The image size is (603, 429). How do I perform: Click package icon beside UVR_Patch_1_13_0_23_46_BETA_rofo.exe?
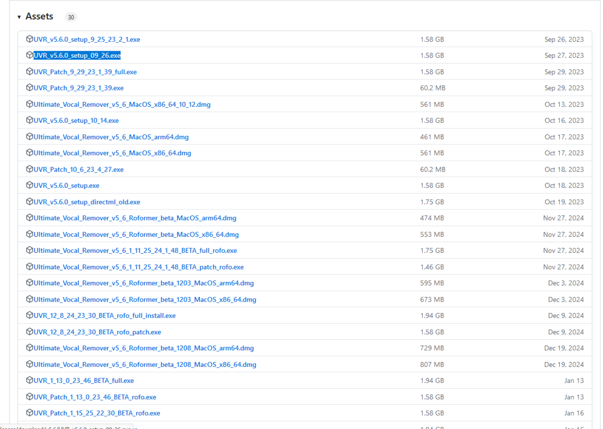pyautogui.click(x=30, y=397)
